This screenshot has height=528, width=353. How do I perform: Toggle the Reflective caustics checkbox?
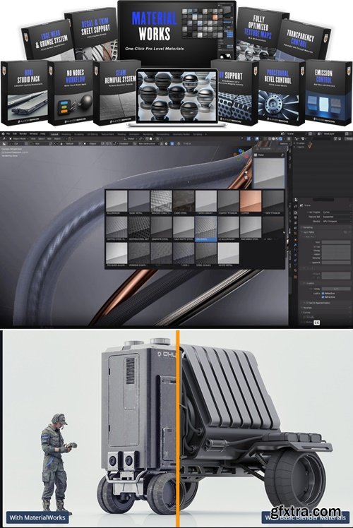pos(323,294)
